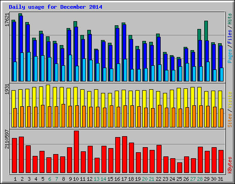Viewport: 235px width, 184px height.
Task: Click the cyan pages bar for day 9
Action: [x=70, y=68]
